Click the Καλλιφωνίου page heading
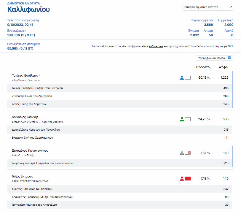The width and height of the screenshot is (241, 214). [x=28, y=9]
